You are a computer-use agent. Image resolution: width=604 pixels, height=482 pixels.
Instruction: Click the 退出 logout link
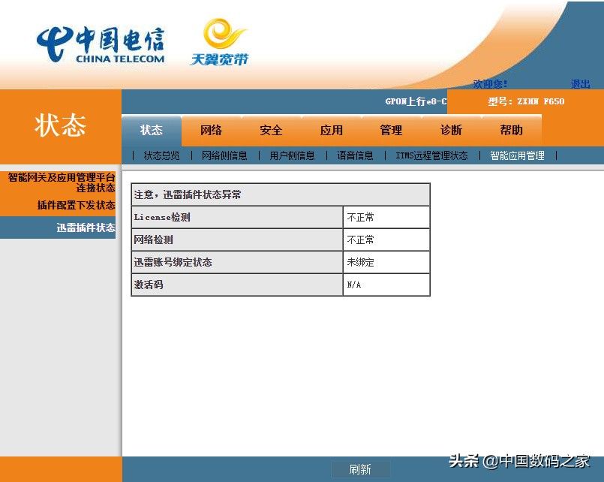coord(580,84)
